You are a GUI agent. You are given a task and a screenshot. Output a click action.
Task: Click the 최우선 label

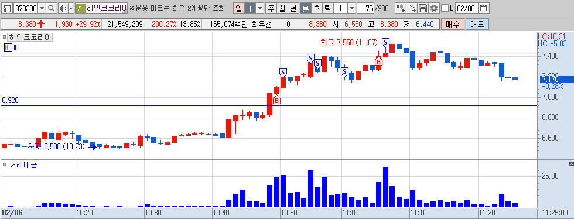[x=261, y=25]
